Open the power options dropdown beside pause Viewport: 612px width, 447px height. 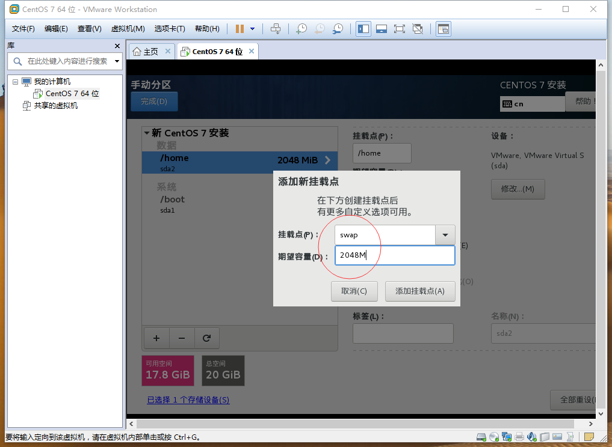click(253, 29)
